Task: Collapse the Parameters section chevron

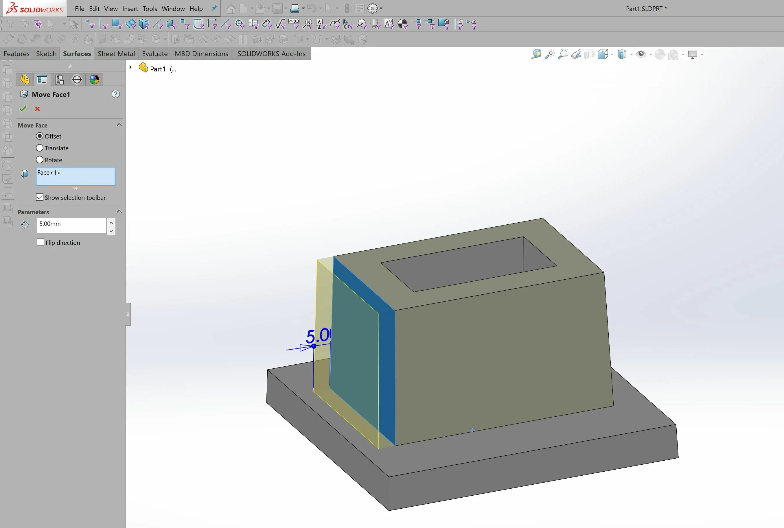Action: 119,211
